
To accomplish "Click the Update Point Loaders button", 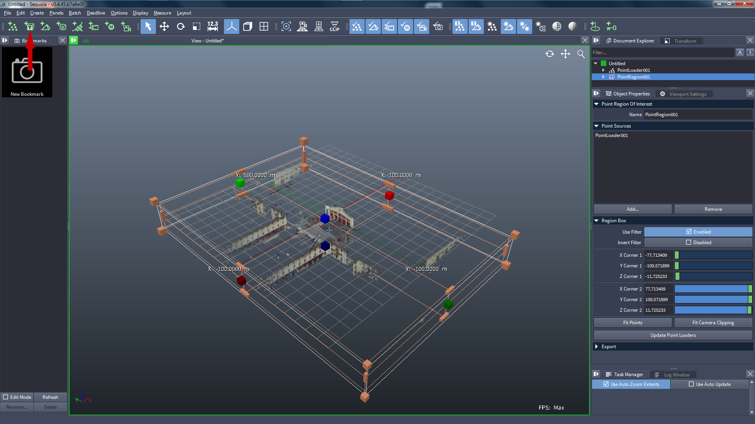I will (x=672, y=335).
